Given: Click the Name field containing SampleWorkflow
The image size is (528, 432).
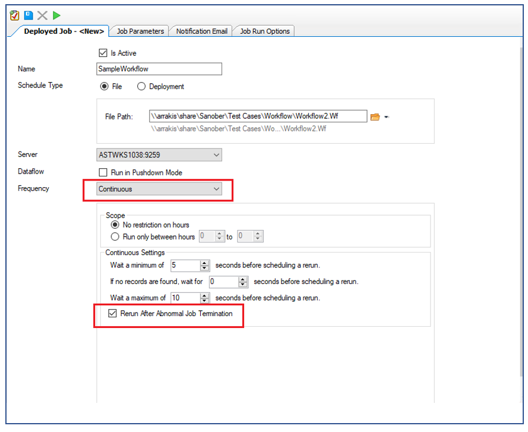Looking at the screenshot, I should click(159, 69).
